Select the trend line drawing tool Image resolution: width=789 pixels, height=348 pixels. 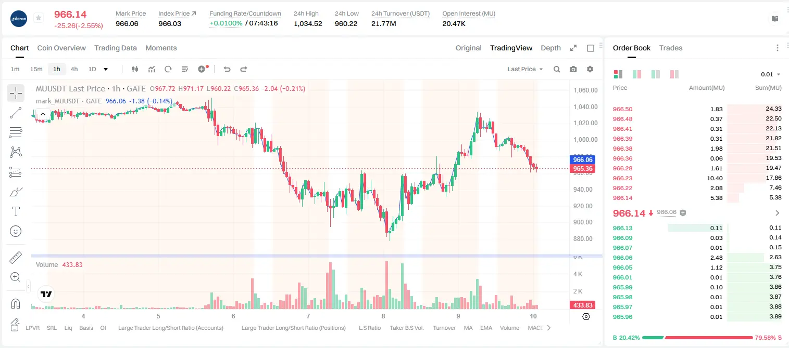pos(16,113)
